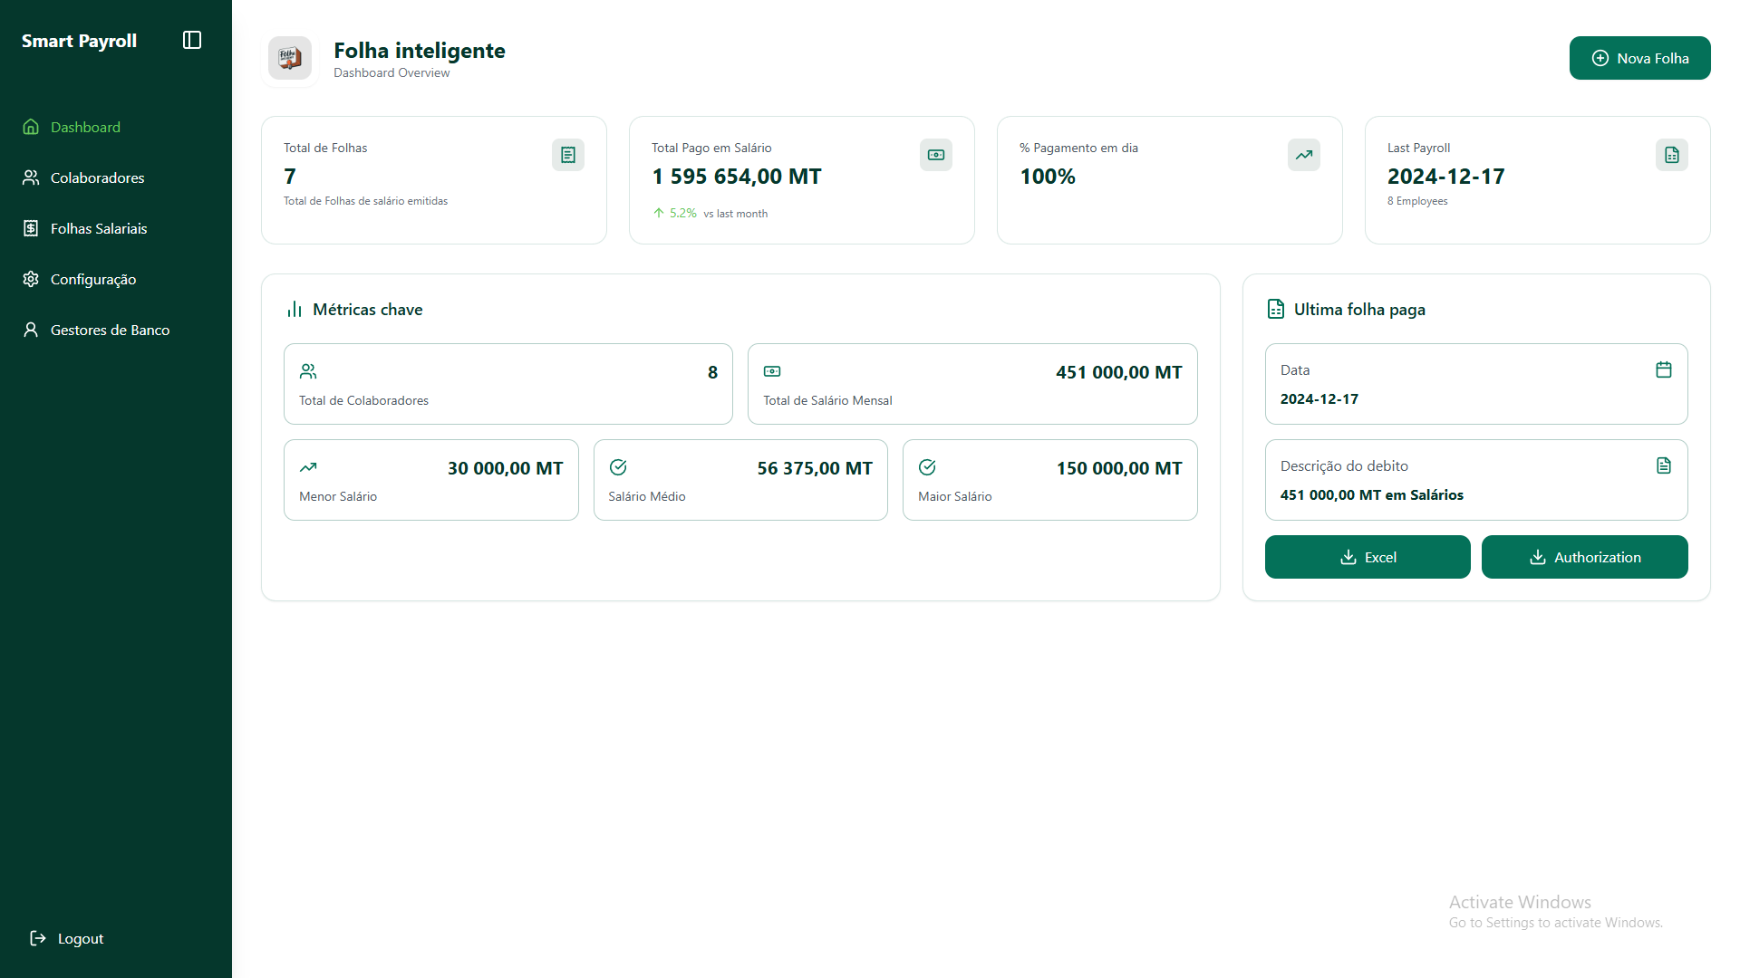This screenshot has height=978, width=1740.
Task: Click the trending arrow icon in Pagamento card
Action: (x=1304, y=155)
